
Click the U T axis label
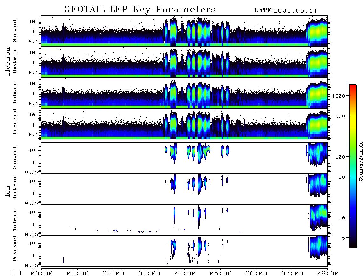tap(16, 274)
